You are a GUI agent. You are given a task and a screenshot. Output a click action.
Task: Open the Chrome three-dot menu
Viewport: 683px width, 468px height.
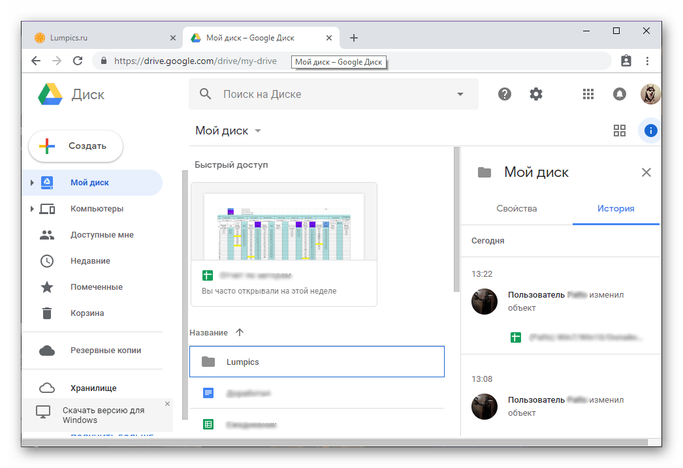[x=647, y=61]
